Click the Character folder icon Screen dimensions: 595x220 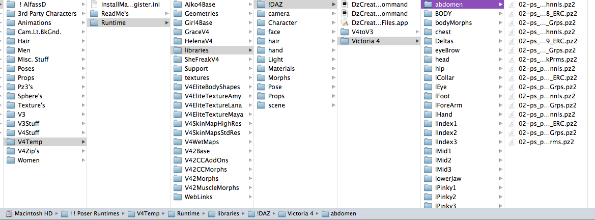(261, 23)
